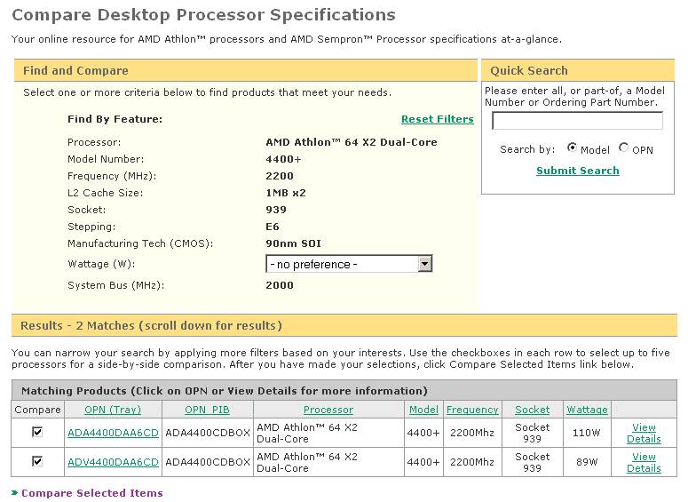
Task: Click ADA4400CDBOX in the 89W row
Action: tap(208, 462)
